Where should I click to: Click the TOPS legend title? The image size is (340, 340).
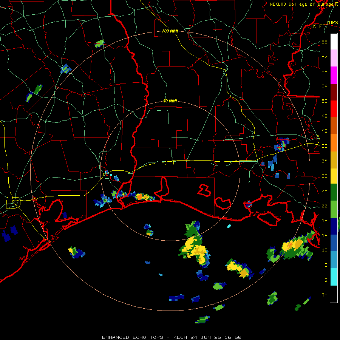click(x=332, y=23)
